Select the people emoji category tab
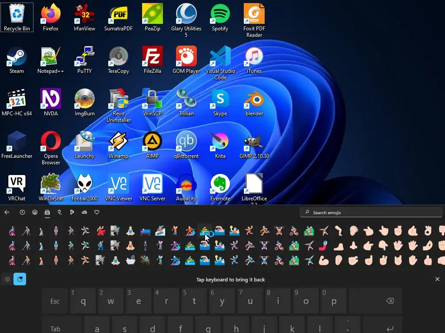 47,212
